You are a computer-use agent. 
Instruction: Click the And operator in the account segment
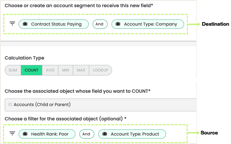coord(100,24)
